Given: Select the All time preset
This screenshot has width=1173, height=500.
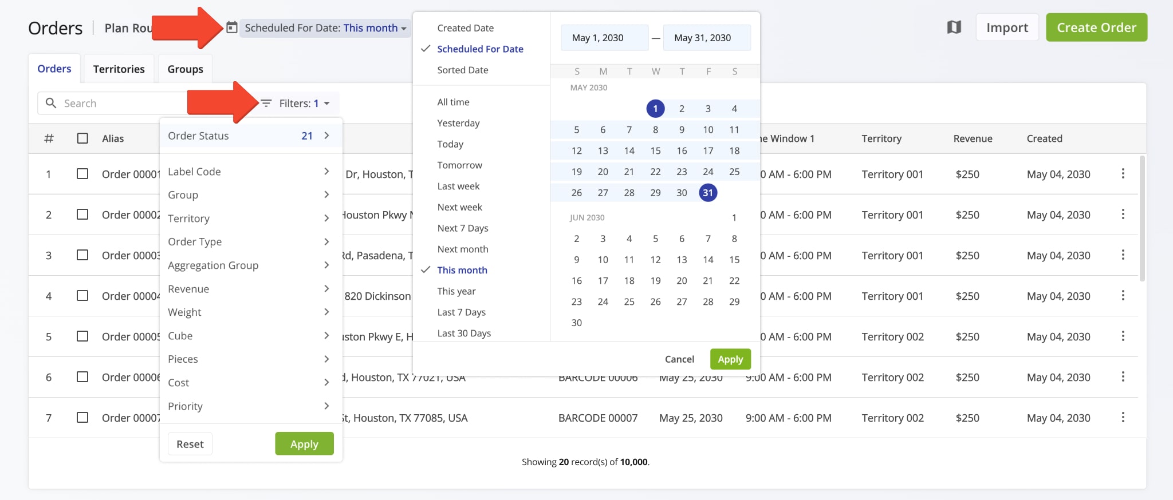Looking at the screenshot, I should coord(453,102).
